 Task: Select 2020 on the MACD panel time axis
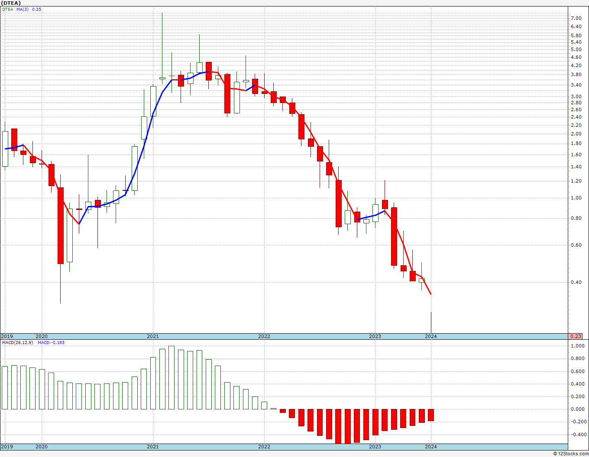coord(42,447)
